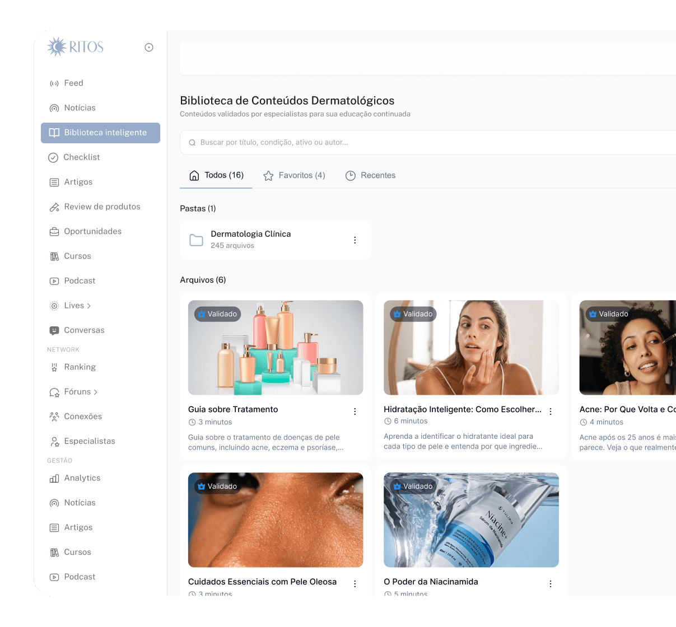Image resolution: width=676 pixels, height=627 pixels.
Task: Open Feed from the sidebar
Action: pyautogui.click(x=73, y=83)
